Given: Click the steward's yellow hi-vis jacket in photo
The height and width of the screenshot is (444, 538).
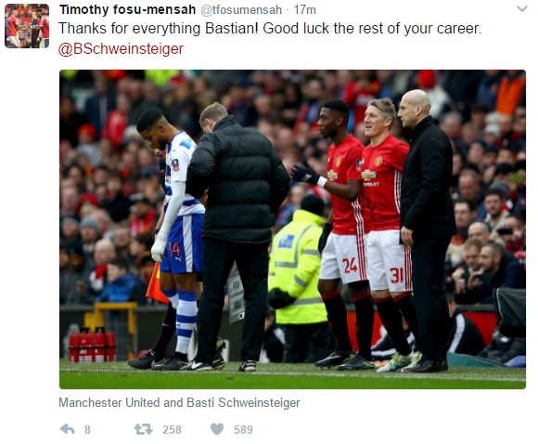Looking at the screenshot, I should click(x=298, y=267).
